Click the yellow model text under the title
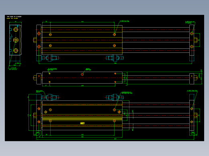 tap(12, 18)
